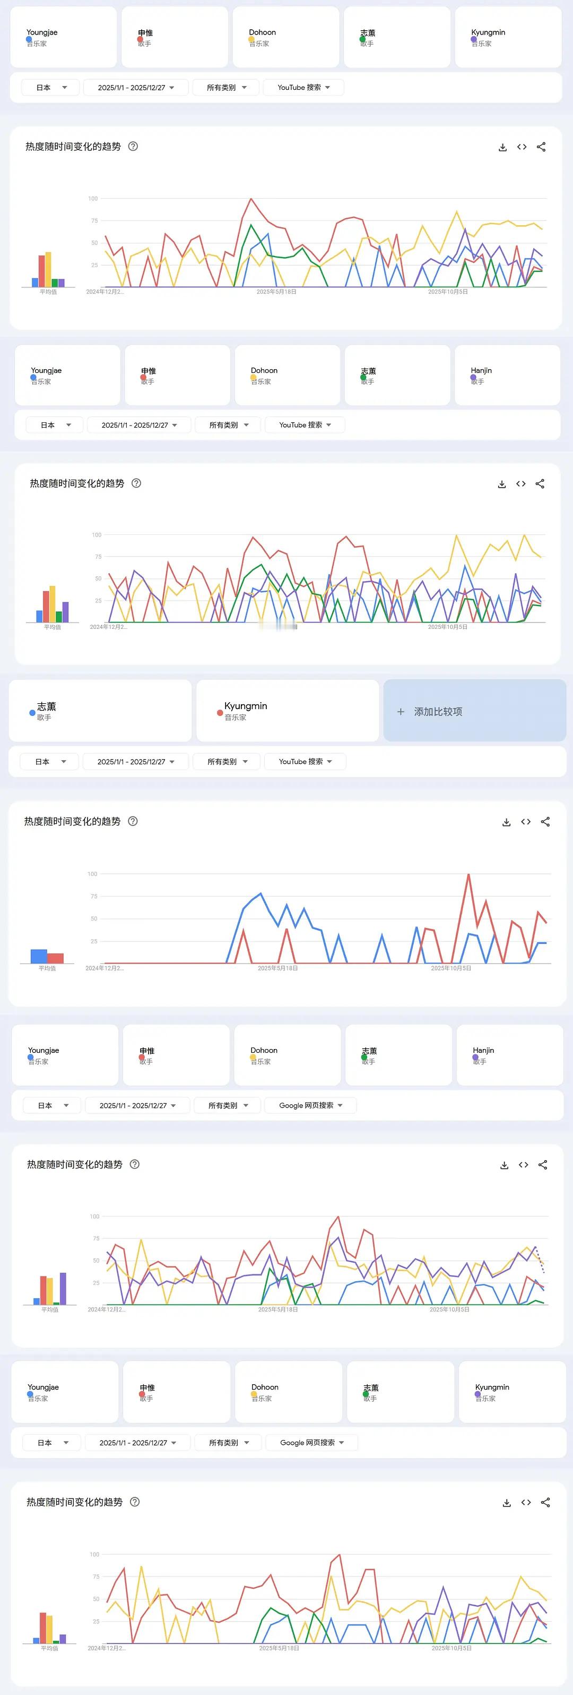
Task: Share the two-line 志薰 and Kyungmin chart
Action: click(545, 822)
